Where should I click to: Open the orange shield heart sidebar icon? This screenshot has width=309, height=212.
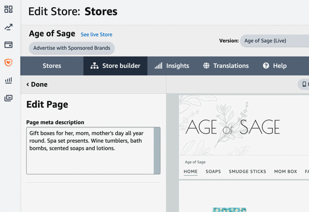[x=9, y=63]
